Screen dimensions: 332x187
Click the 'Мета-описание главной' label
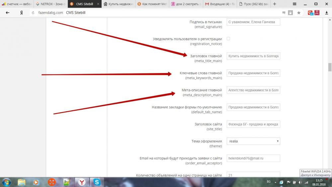click(202, 90)
